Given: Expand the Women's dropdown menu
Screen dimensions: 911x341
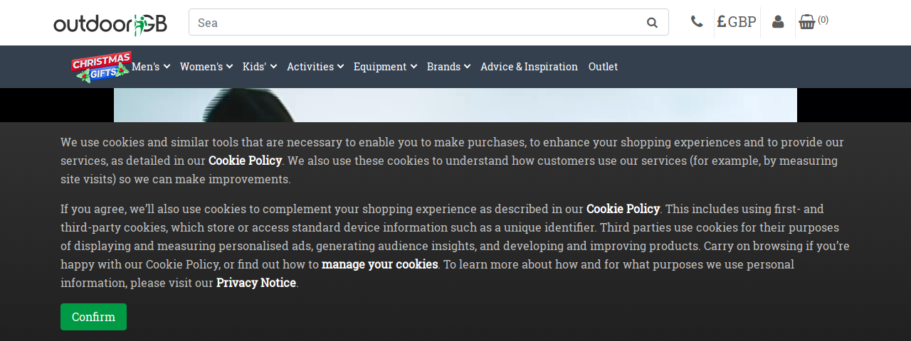Looking at the screenshot, I should [x=206, y=67].
